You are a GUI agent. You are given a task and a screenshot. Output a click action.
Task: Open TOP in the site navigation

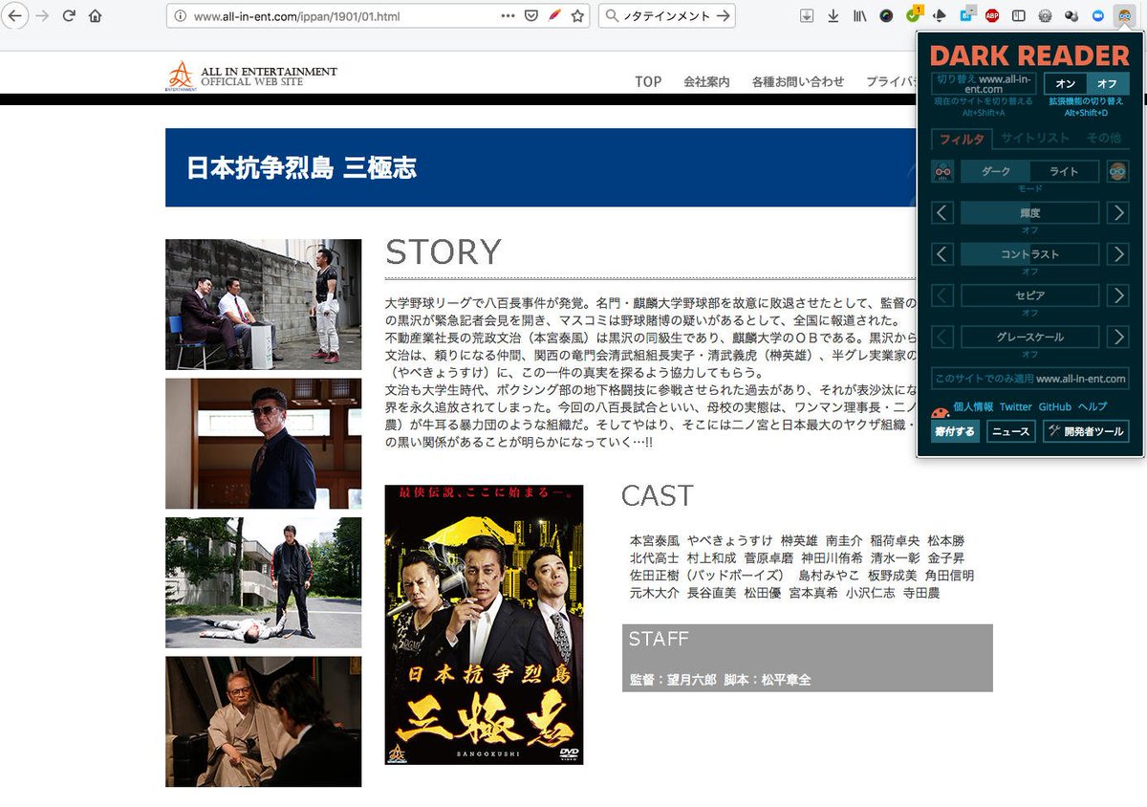(648, 81)
